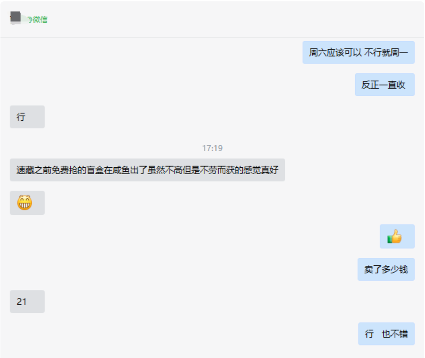Select the 反正一直收 message bubble
The image size is (425, 358).
tap(385, 85)
